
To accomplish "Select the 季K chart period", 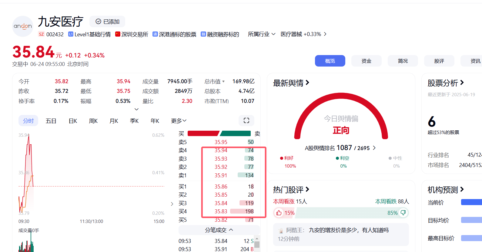I will (134, 121).
